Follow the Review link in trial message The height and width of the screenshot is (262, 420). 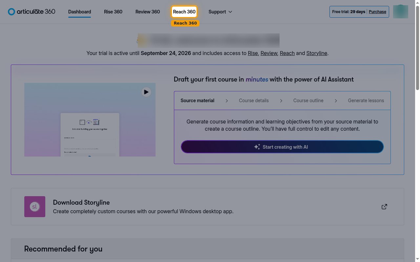[269, 53]
